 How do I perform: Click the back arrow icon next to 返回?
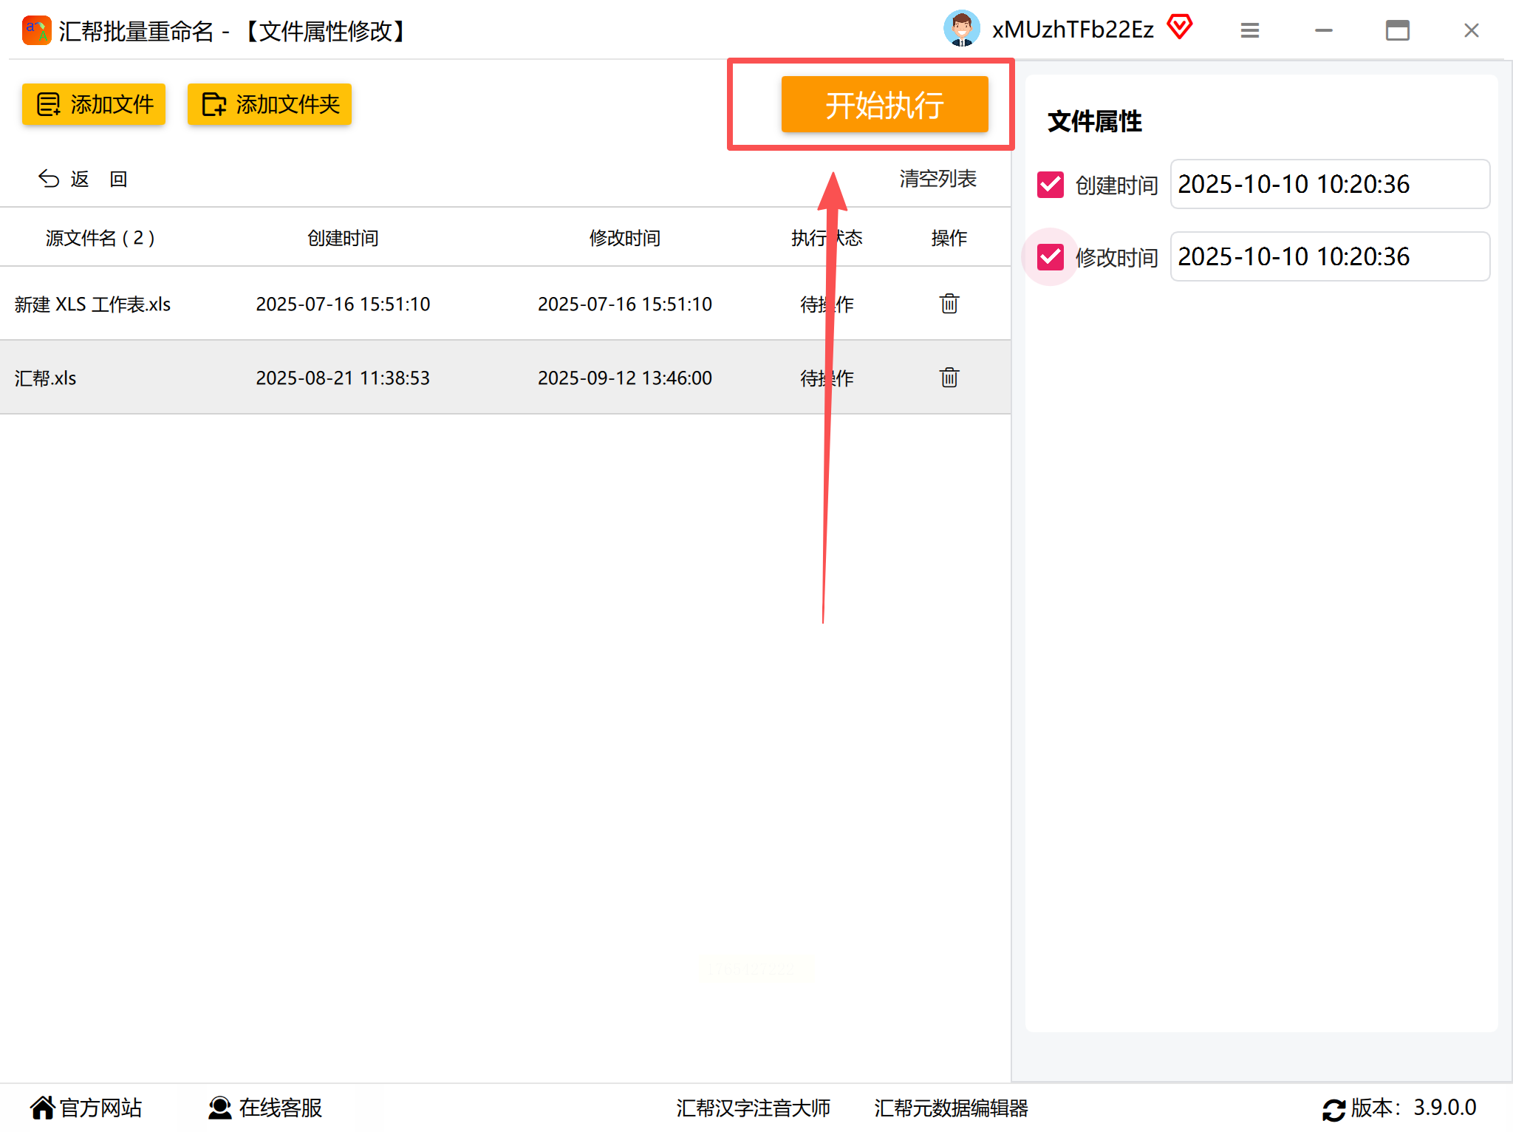click(49, 179)
